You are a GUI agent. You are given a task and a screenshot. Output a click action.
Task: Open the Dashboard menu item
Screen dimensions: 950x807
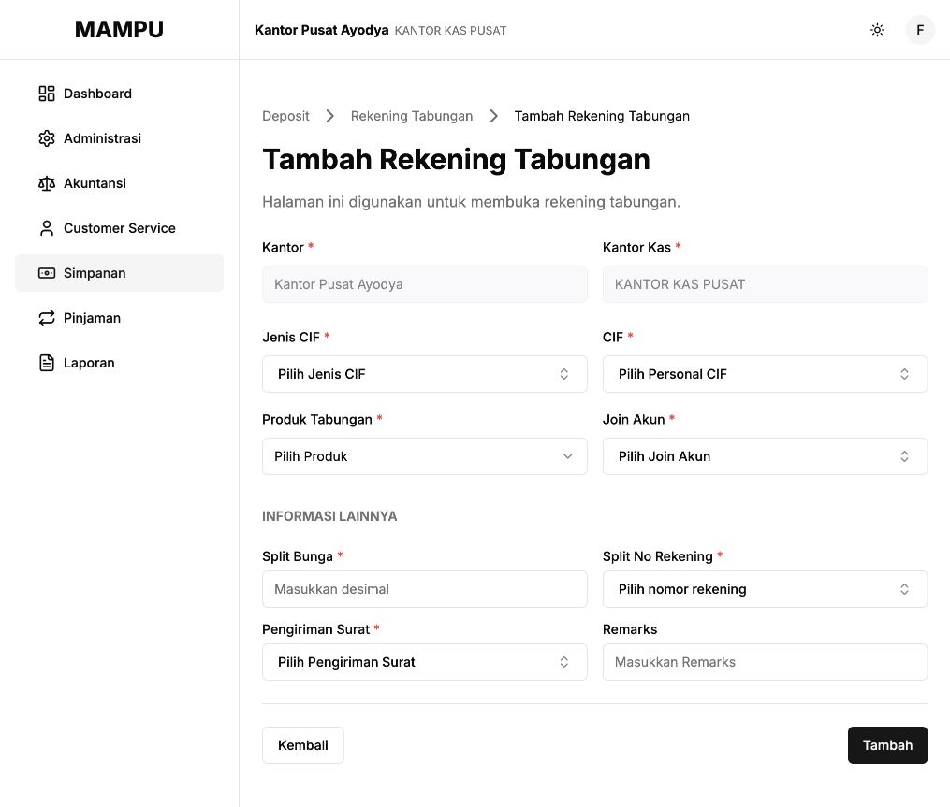click(x=120, y=94)
